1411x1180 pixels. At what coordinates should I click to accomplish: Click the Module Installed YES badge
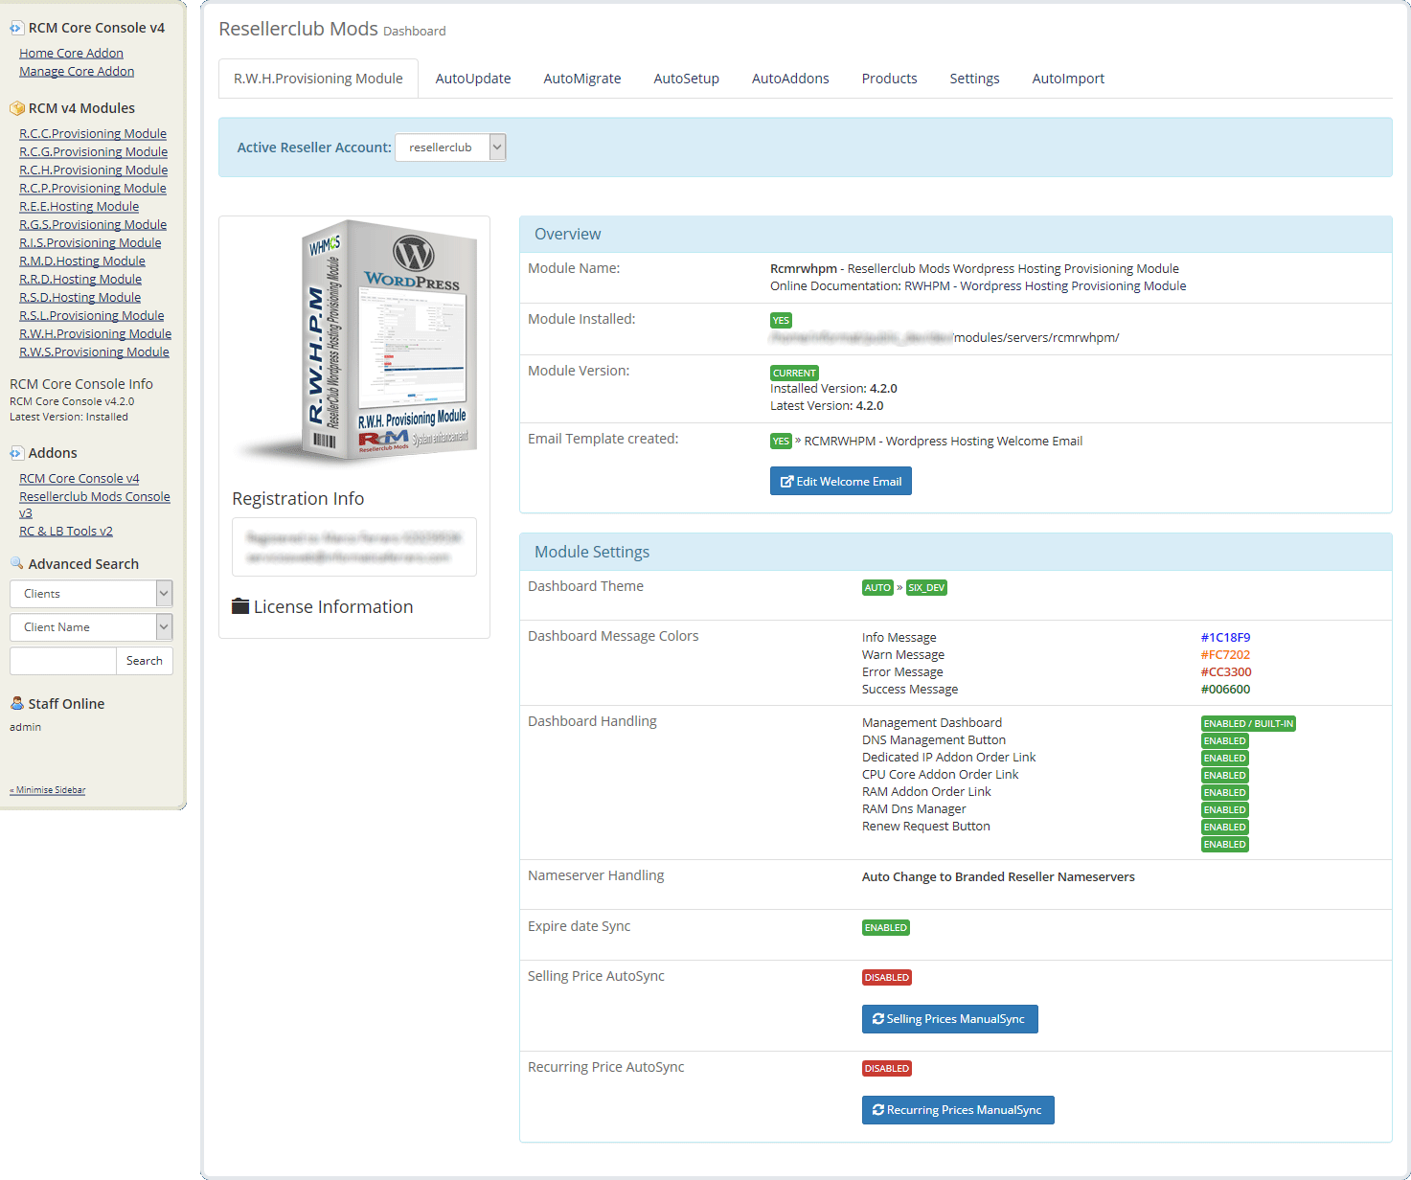(x=781, y=321)
